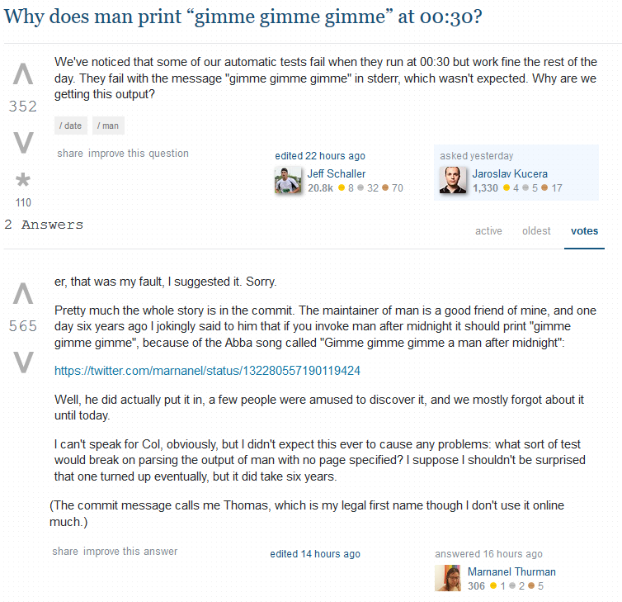Downvote the question with 352 votes
The image size is (622, 602).
point(23,142)
